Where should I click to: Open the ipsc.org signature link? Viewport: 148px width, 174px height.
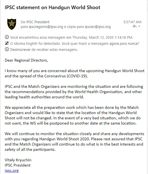pos(12,170)
